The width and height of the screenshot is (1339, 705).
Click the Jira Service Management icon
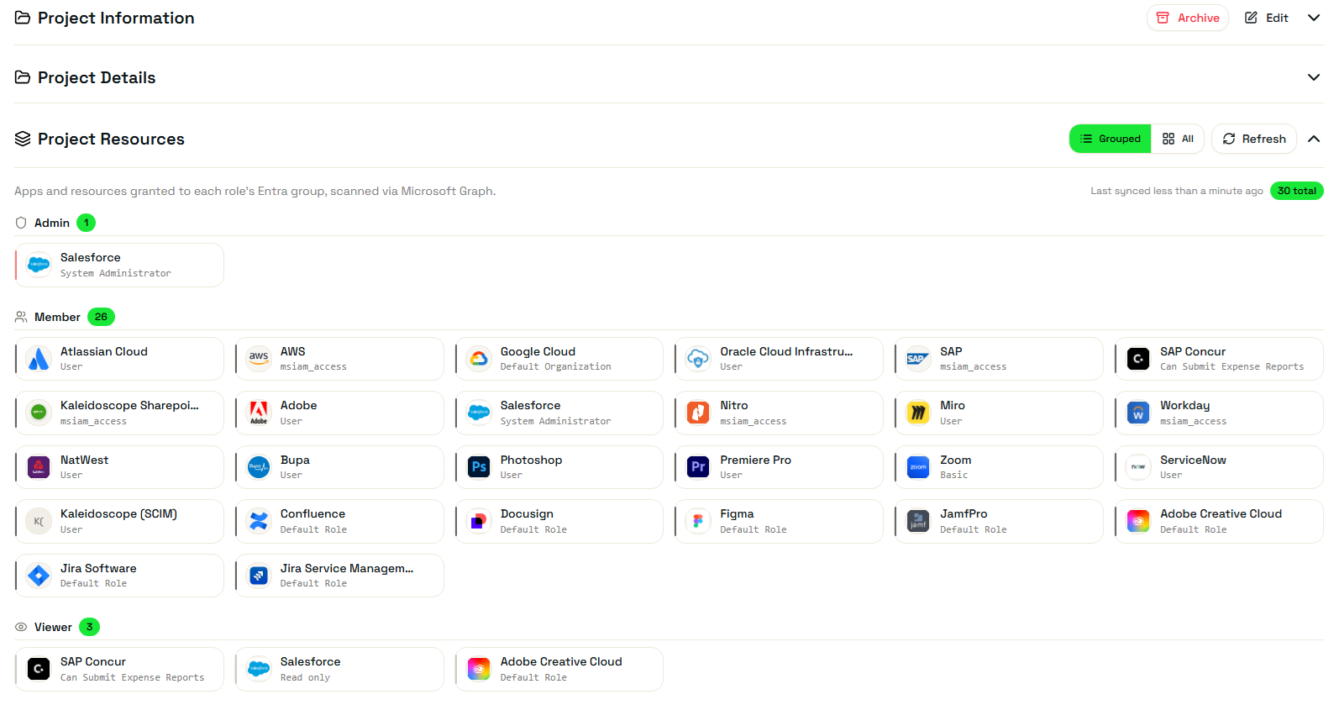coord(259,576)
